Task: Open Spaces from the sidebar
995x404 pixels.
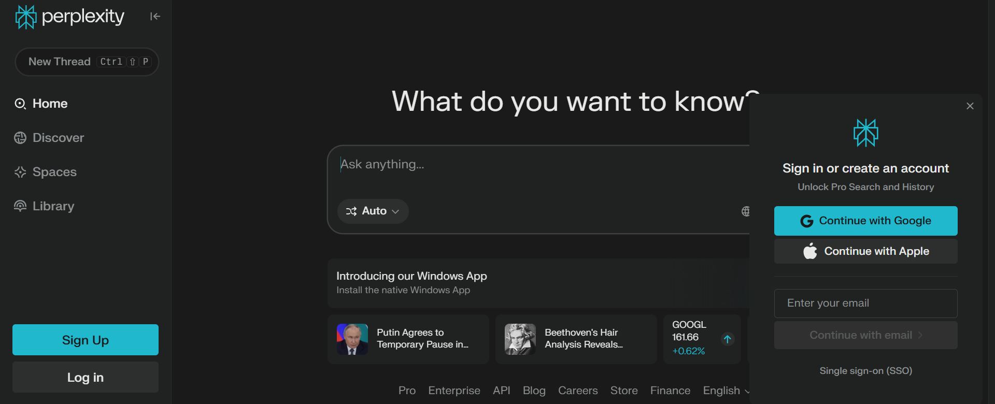Action: (46, 172)
